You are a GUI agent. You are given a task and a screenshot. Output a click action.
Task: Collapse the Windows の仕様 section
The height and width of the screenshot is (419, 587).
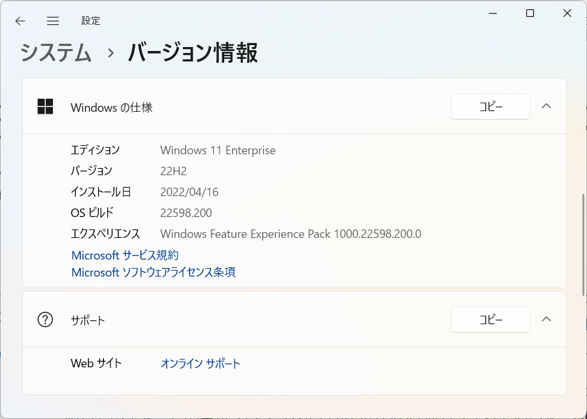546,107
